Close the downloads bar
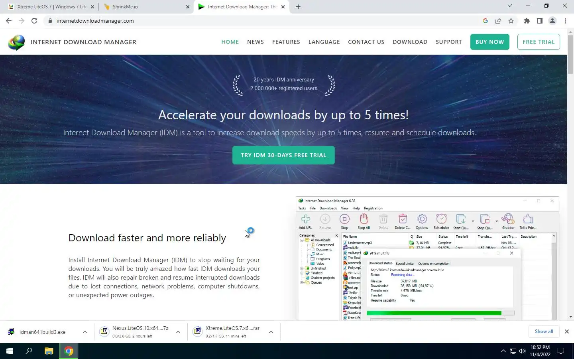 click(566, 331)
